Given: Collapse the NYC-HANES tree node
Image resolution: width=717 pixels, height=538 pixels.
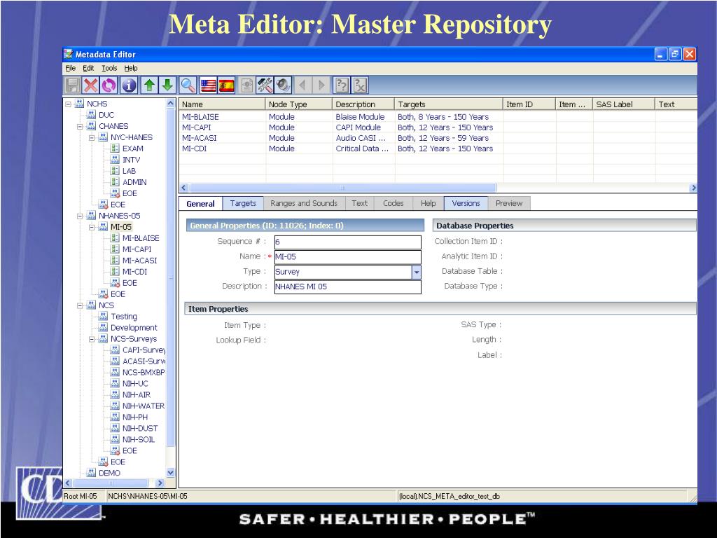Looking at the screenshot, I should 92,137.
